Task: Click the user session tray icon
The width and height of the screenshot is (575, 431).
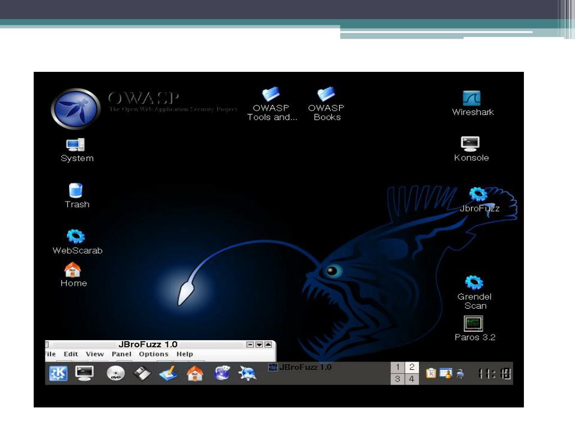Action: click(x=446, y=373)
